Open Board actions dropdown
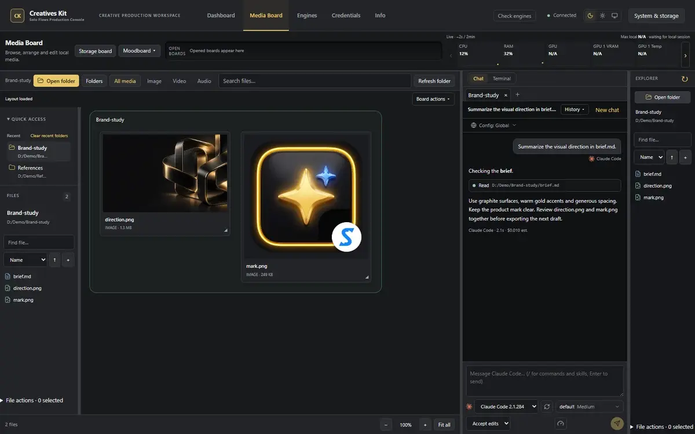The image size is (695, 434). click(433, 99)
